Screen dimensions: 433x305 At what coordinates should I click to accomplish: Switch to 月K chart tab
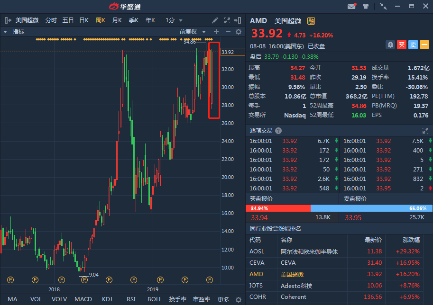(x=117, y=20)
